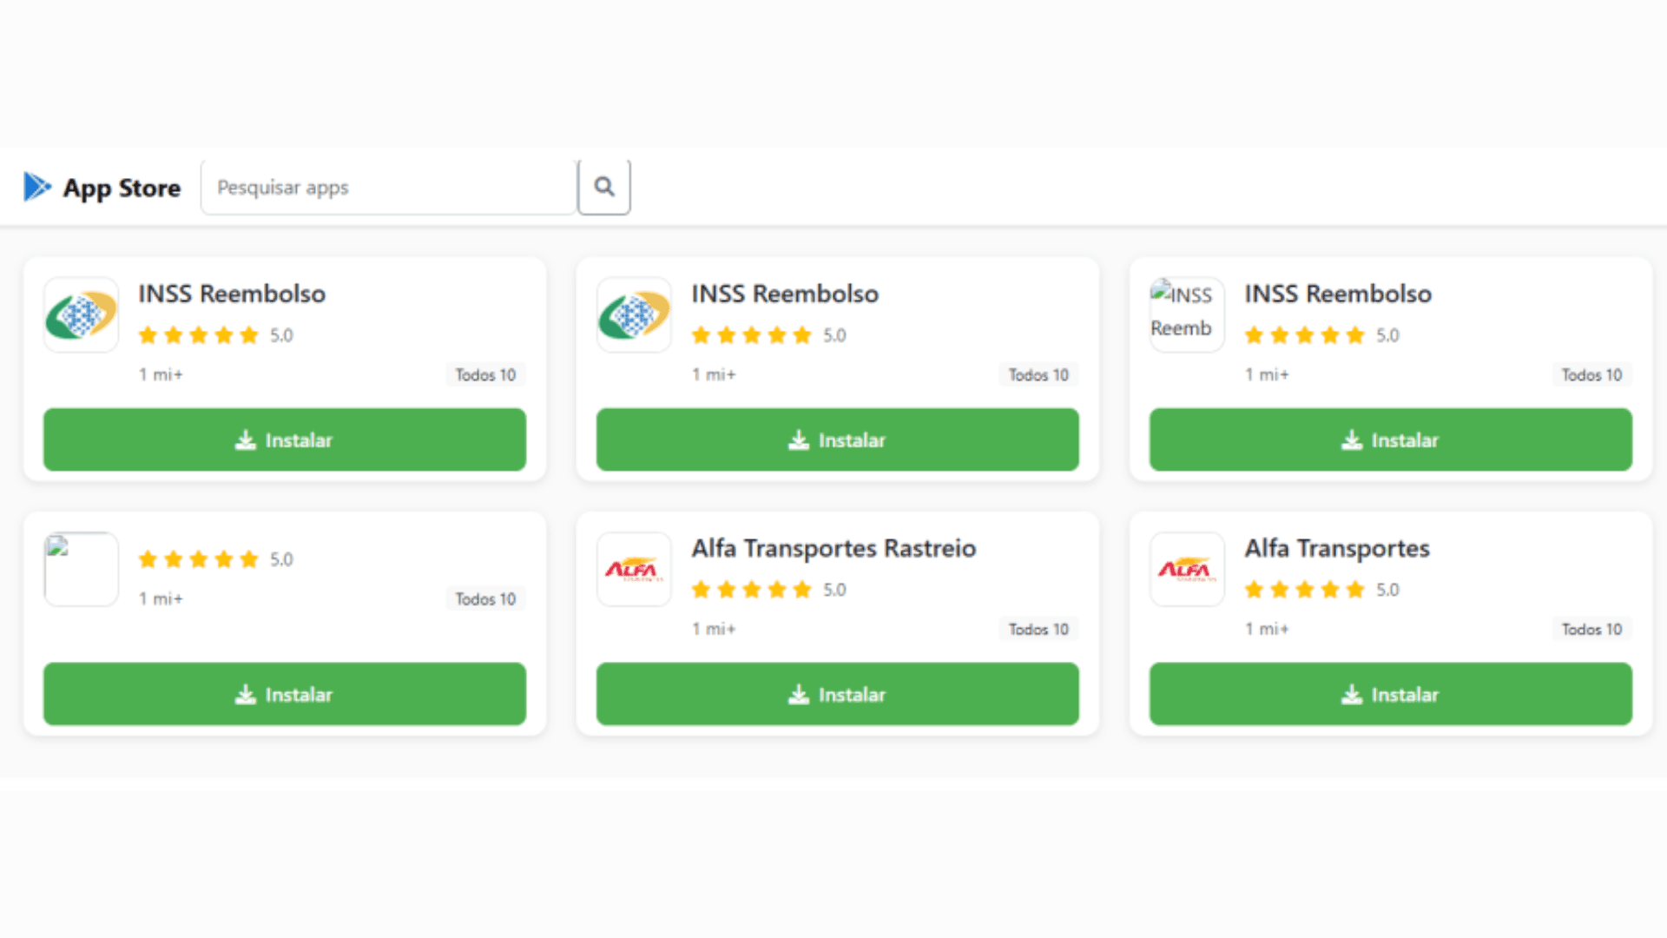Focus the Pesquisar apps search field

pos(388,187)
